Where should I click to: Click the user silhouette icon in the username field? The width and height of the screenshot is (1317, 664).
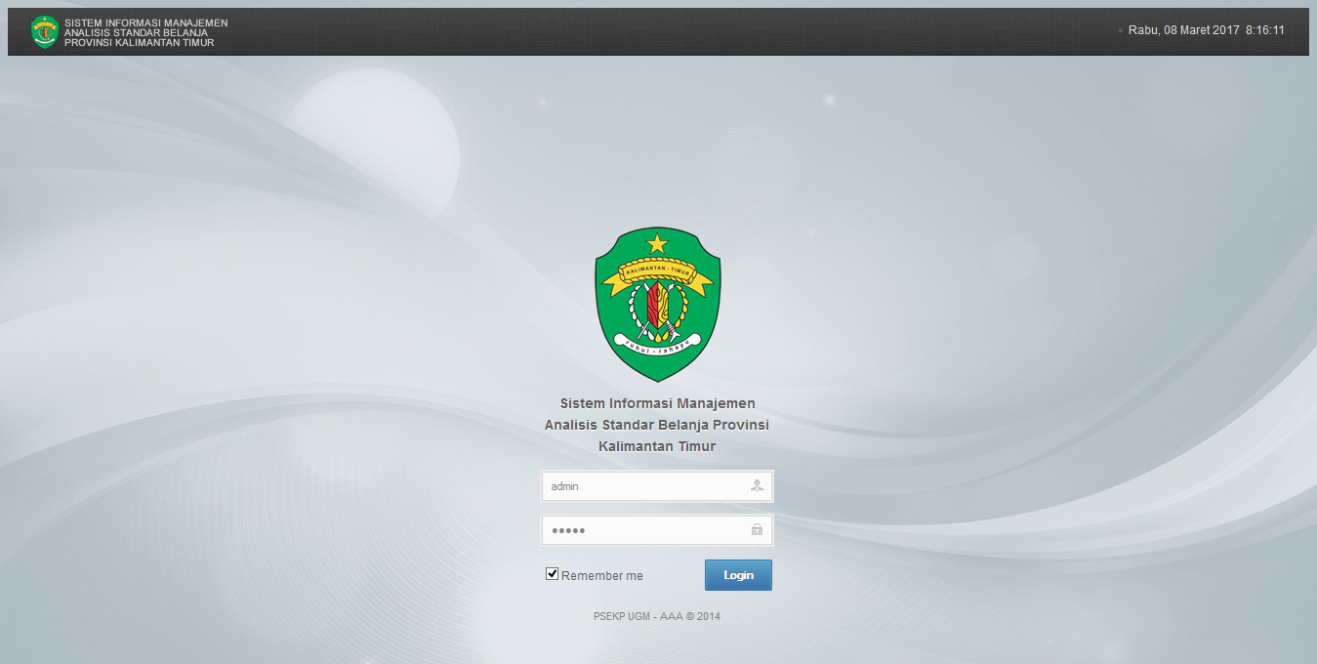click(x=757, y=485)
